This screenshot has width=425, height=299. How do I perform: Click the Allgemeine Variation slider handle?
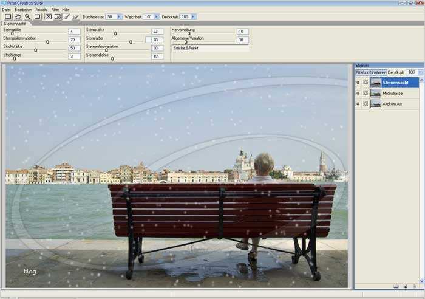[186, 42]
